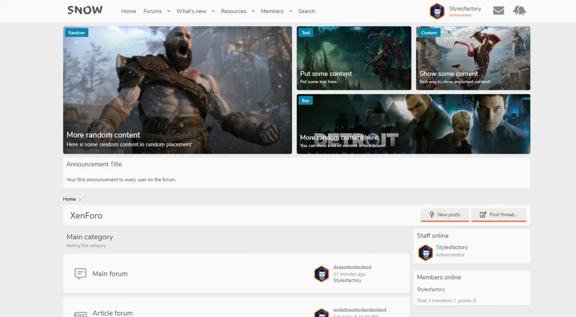Viewport: 576px width, 317px height.
Task: Click the SNOW site logo
Action: [x=85, y=10]
